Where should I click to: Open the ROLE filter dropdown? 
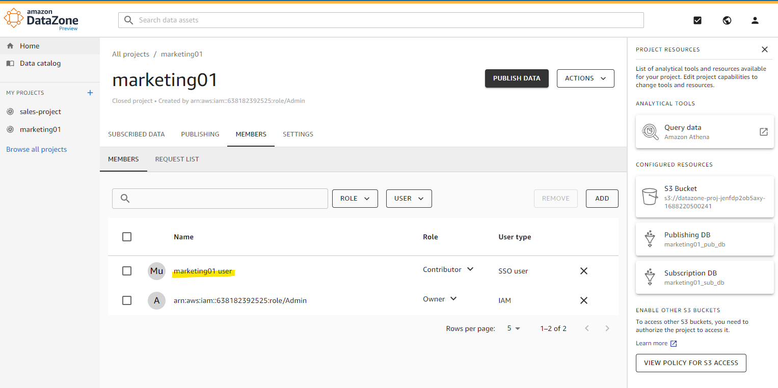point(355,199)
